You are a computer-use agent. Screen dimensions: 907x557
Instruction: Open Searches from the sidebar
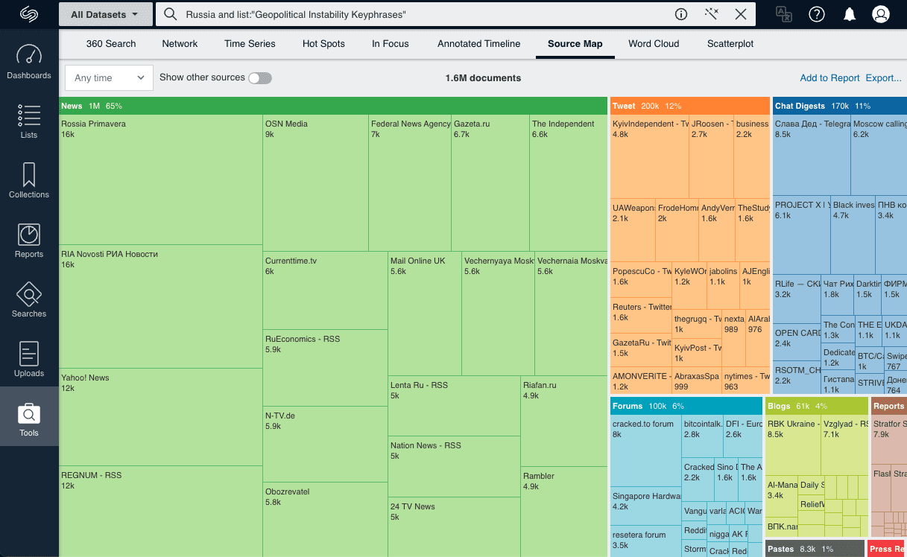coord(29,301)
